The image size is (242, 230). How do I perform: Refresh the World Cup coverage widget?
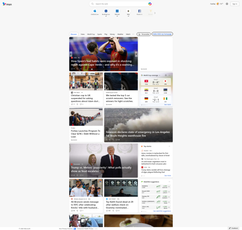coord(166,75)
